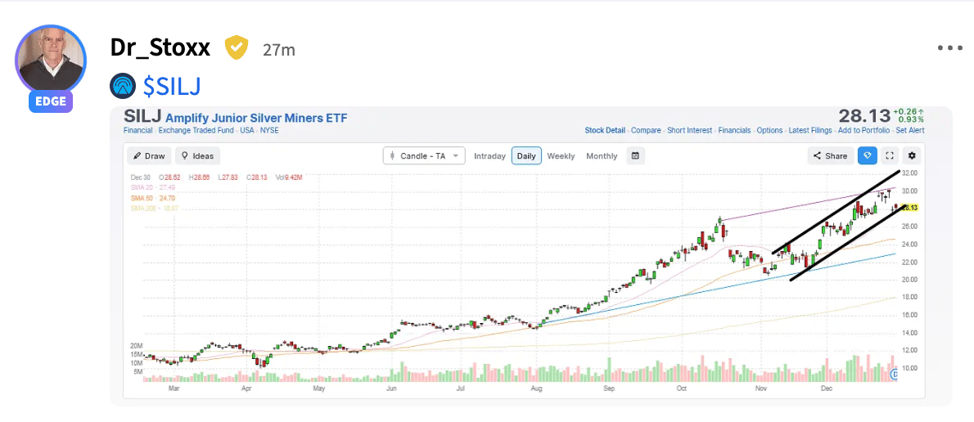Click the Dr_Stoxx username
Image resolution: width=974 pixels, height=422 pixels.
[160, 47]
